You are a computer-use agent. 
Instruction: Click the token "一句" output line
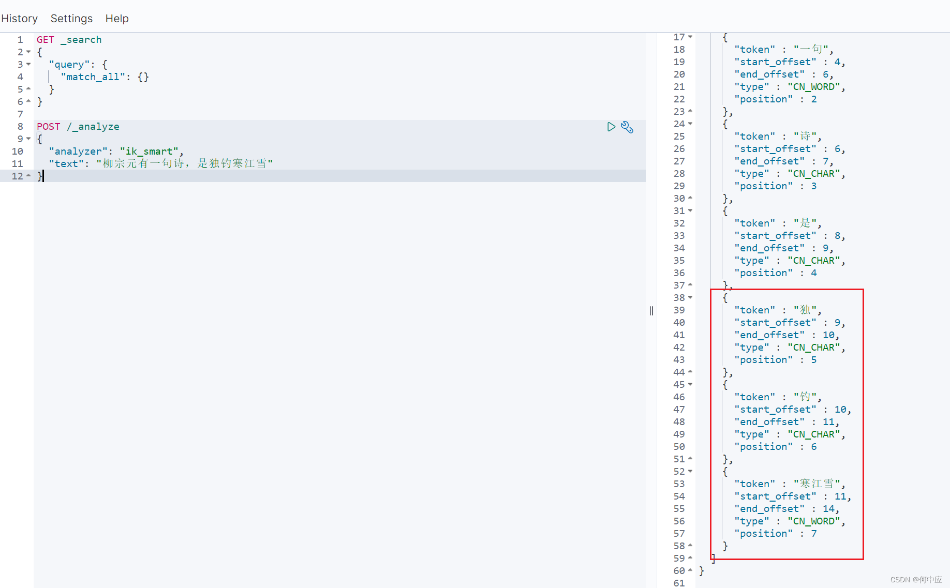pos(784,50)
